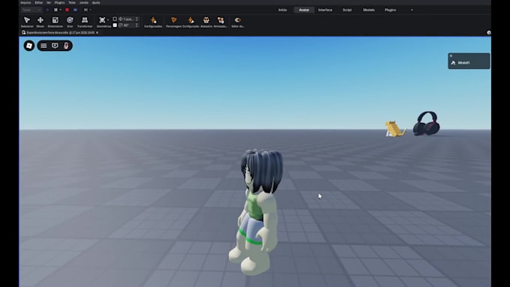This screenshot has height=287, width=510.
Task: Open the test mode dropdown
Action: (x=31, y=10)
